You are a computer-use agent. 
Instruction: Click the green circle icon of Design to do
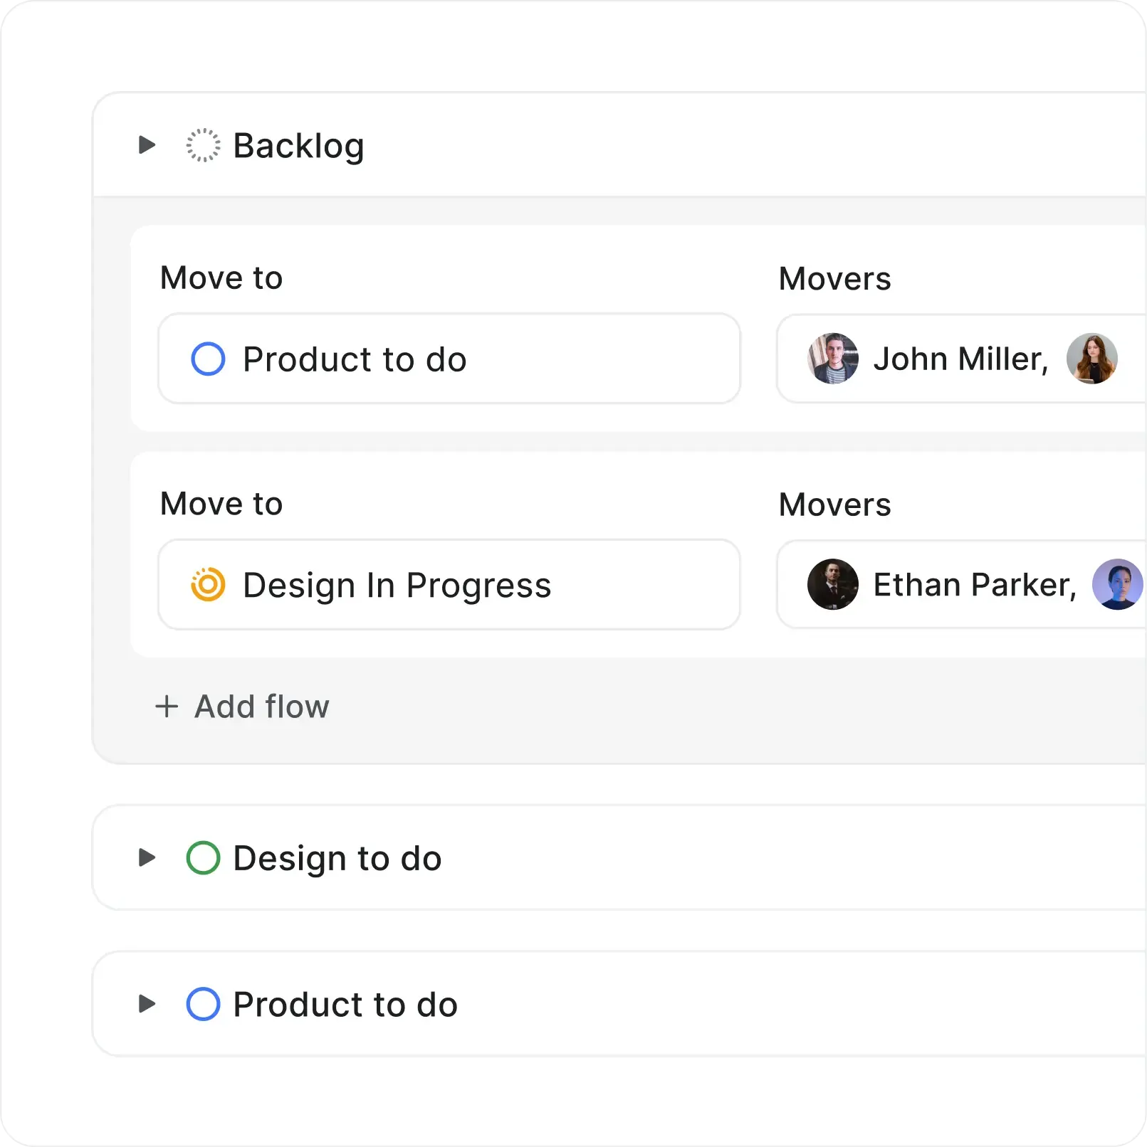pos(203,858)
